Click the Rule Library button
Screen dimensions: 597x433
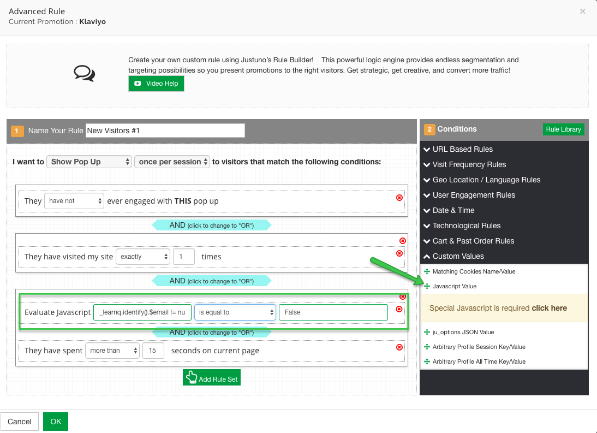[x=563, y=129]
